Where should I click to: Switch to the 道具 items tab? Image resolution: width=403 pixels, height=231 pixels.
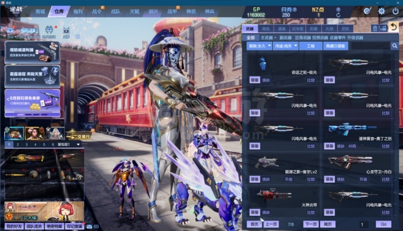tap(282, 29)
